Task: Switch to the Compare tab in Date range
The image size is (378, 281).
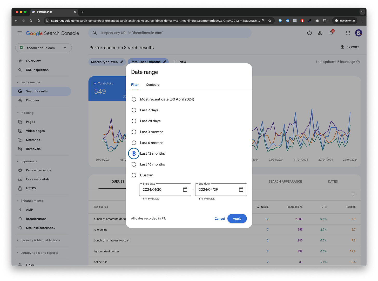Action: tap(153, 85)
